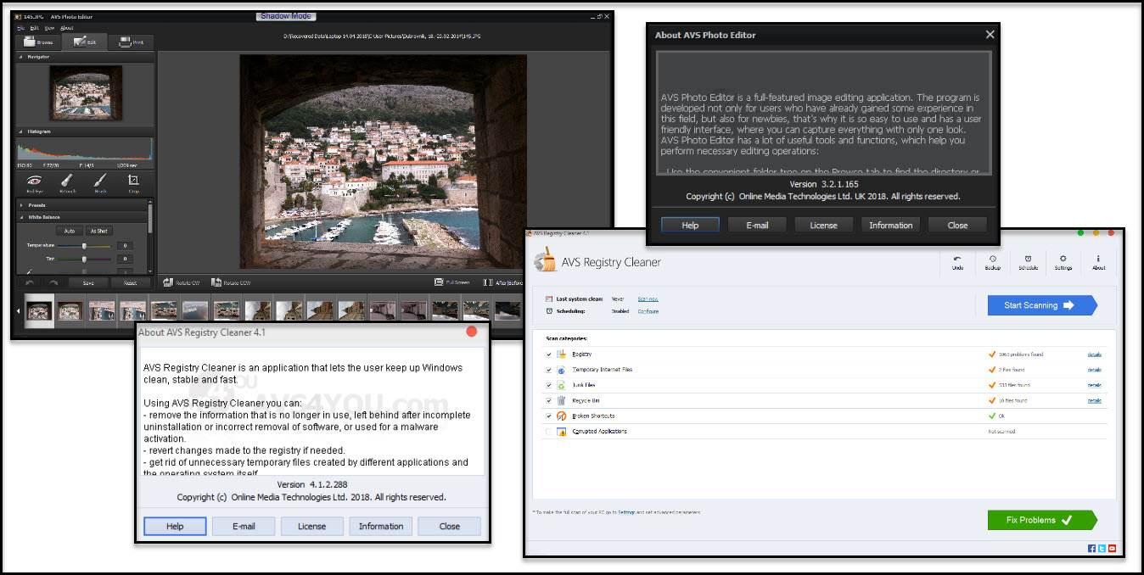This screenshot has width=1144, height=575.
Task: Click the As Shot white balance button
Action: coord(99,231)
